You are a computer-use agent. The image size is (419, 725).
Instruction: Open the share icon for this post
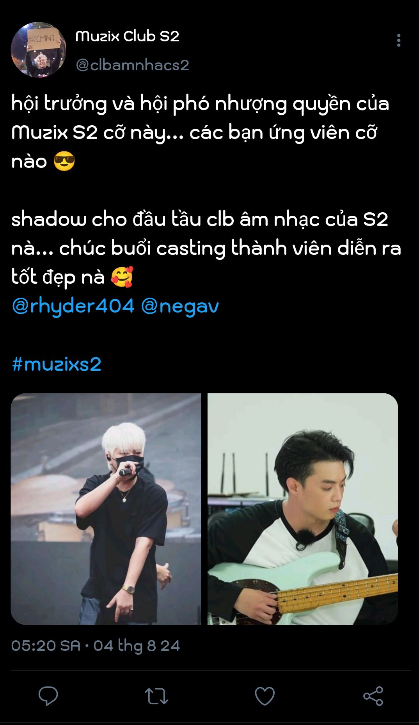[x=373, y=696]
